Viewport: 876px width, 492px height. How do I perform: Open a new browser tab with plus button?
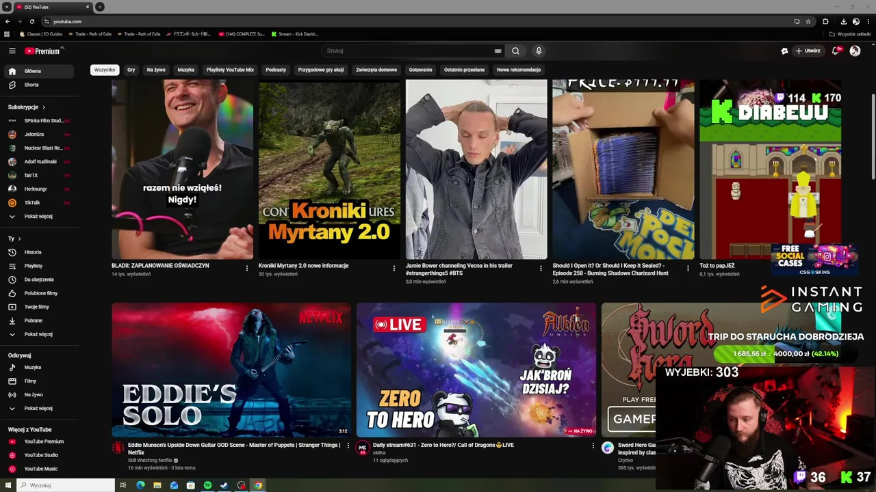[x=100, y=7]
